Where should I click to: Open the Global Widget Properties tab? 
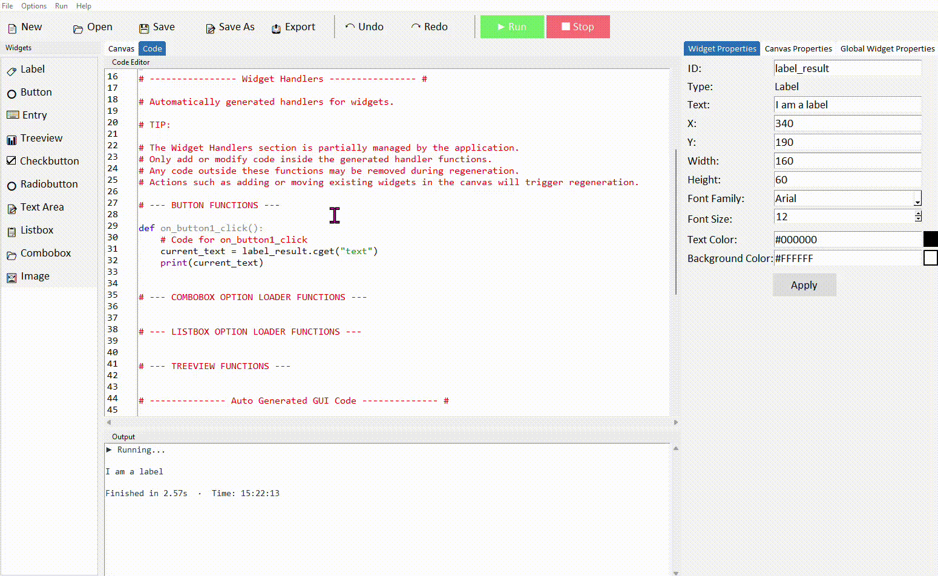point(887,48)
